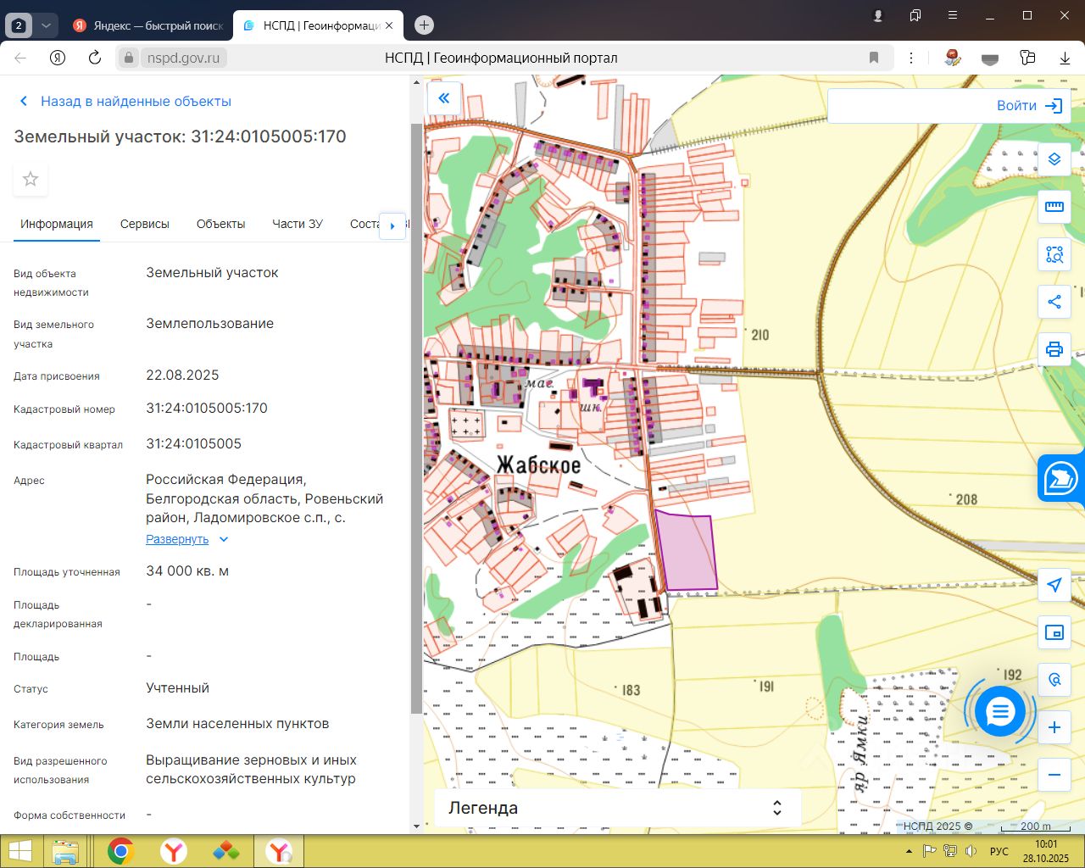1085x868 pixels.
Task: Open the password manager key icon
Action: pos(1027,58)
